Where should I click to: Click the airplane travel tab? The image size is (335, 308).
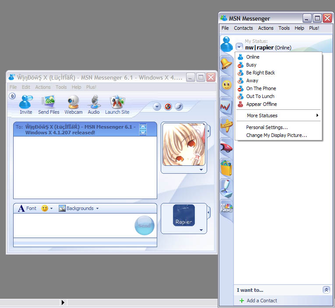pos(226,126)
